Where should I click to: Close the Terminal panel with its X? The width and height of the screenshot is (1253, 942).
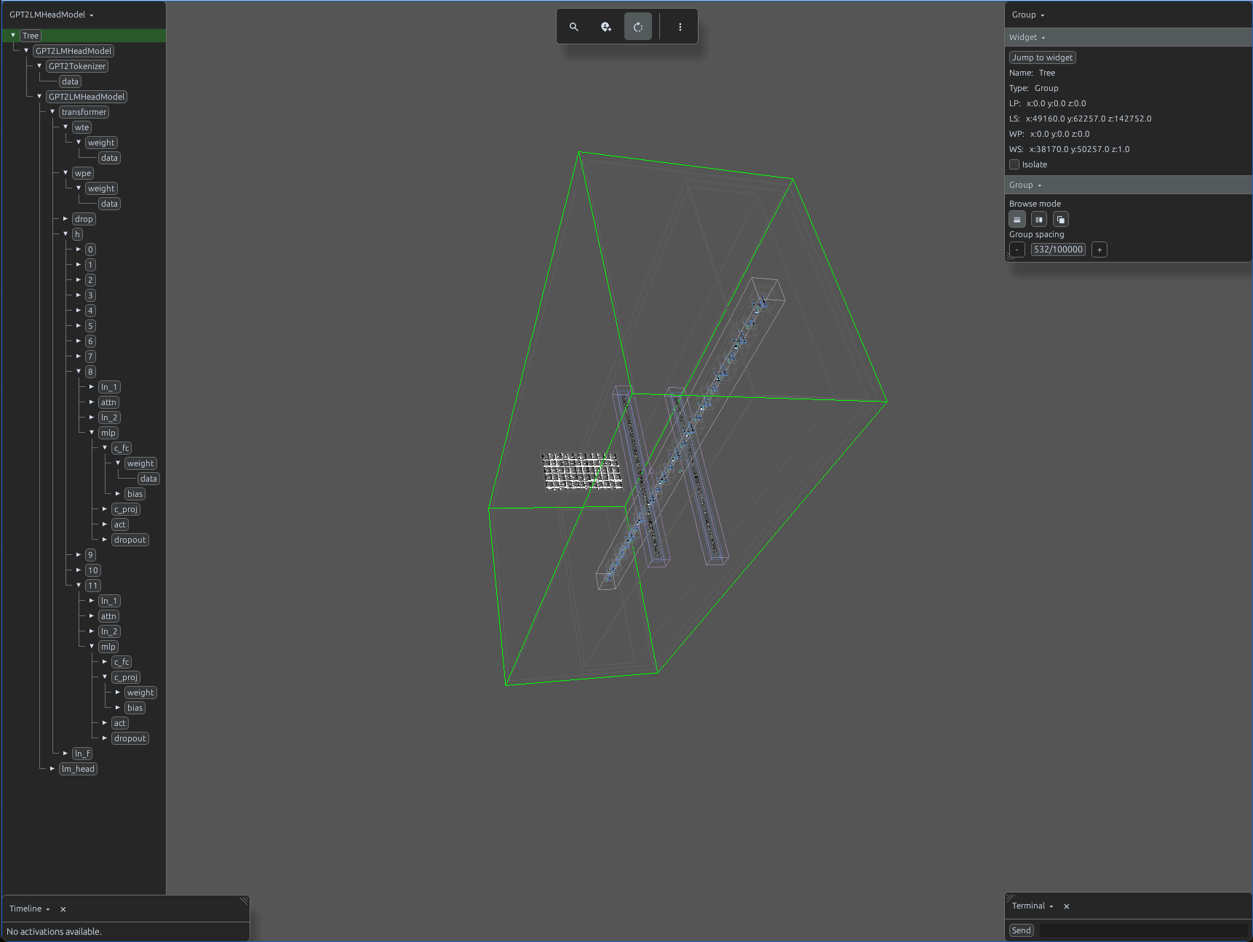click(1067, 906)
